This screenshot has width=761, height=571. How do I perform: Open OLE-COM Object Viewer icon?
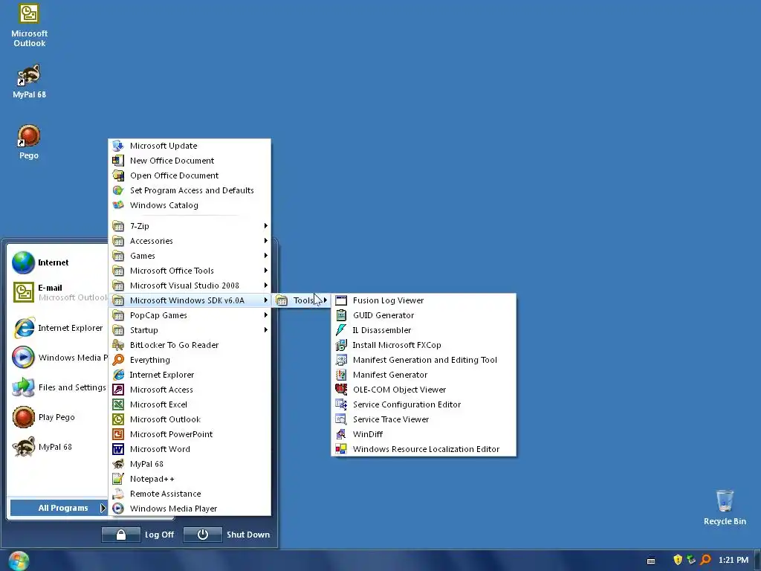341,390
